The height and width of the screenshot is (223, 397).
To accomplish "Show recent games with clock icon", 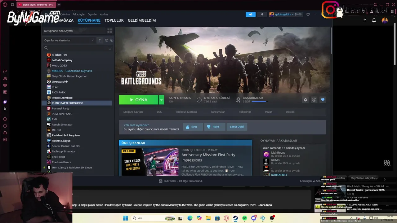I will pos(106,40).
